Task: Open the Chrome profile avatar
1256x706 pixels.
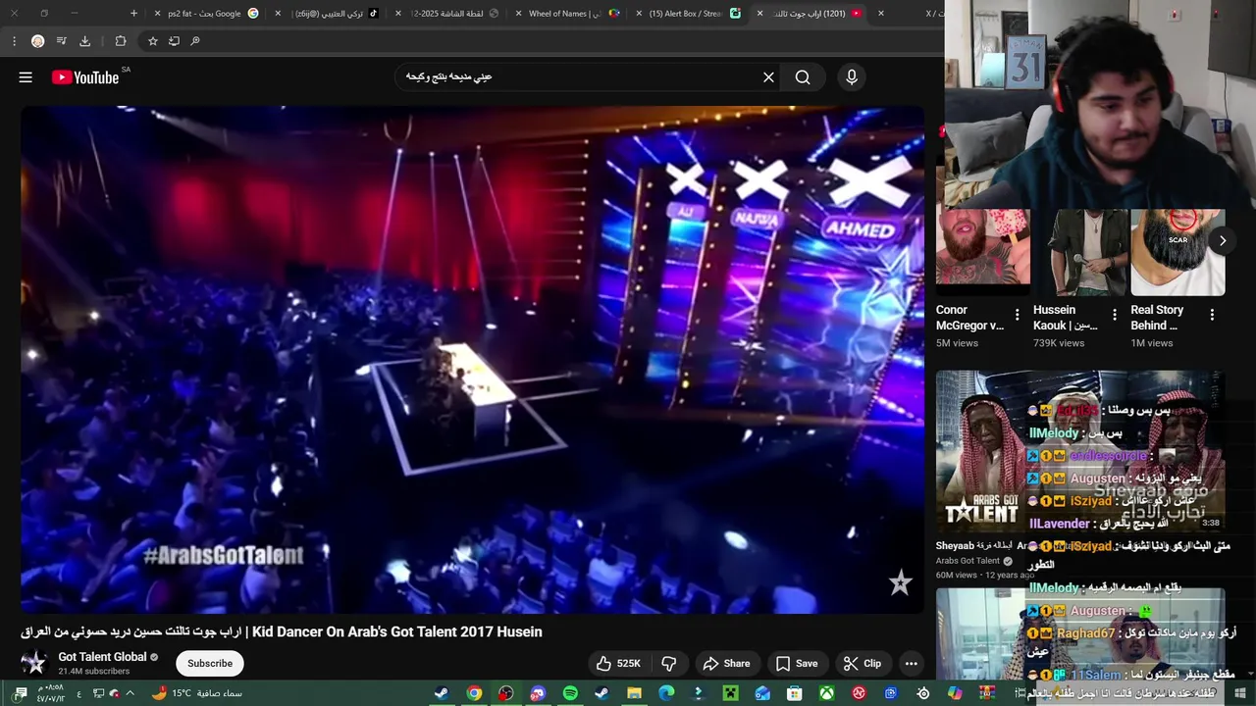Action: 37,41
